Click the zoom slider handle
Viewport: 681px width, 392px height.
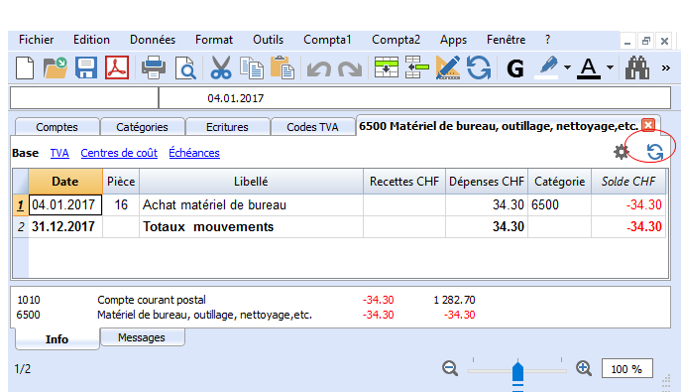pos(517,372)
